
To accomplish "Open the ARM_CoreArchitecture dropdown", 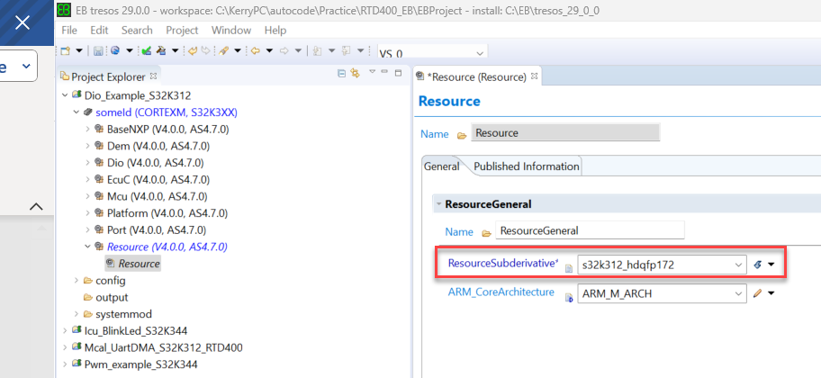I will coord(739,293).
